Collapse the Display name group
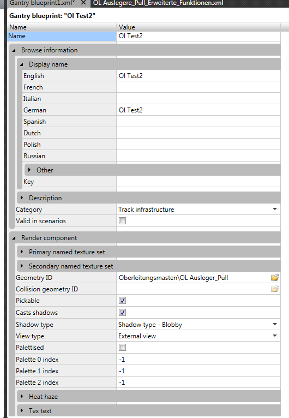This screenshot has width=289, height=418. 22,64
